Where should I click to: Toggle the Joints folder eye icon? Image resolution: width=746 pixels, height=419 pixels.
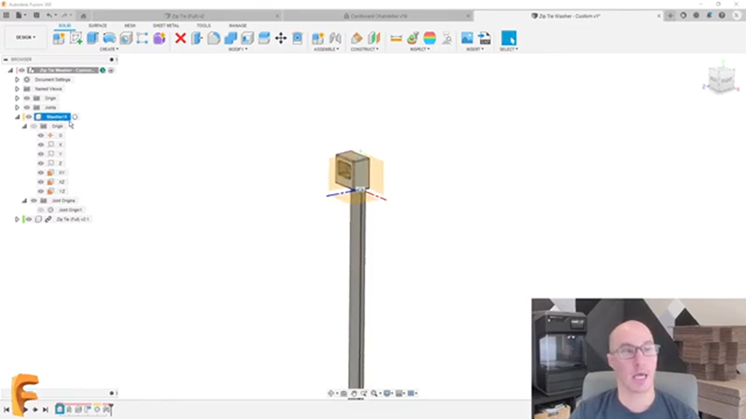tap(26, 107)
